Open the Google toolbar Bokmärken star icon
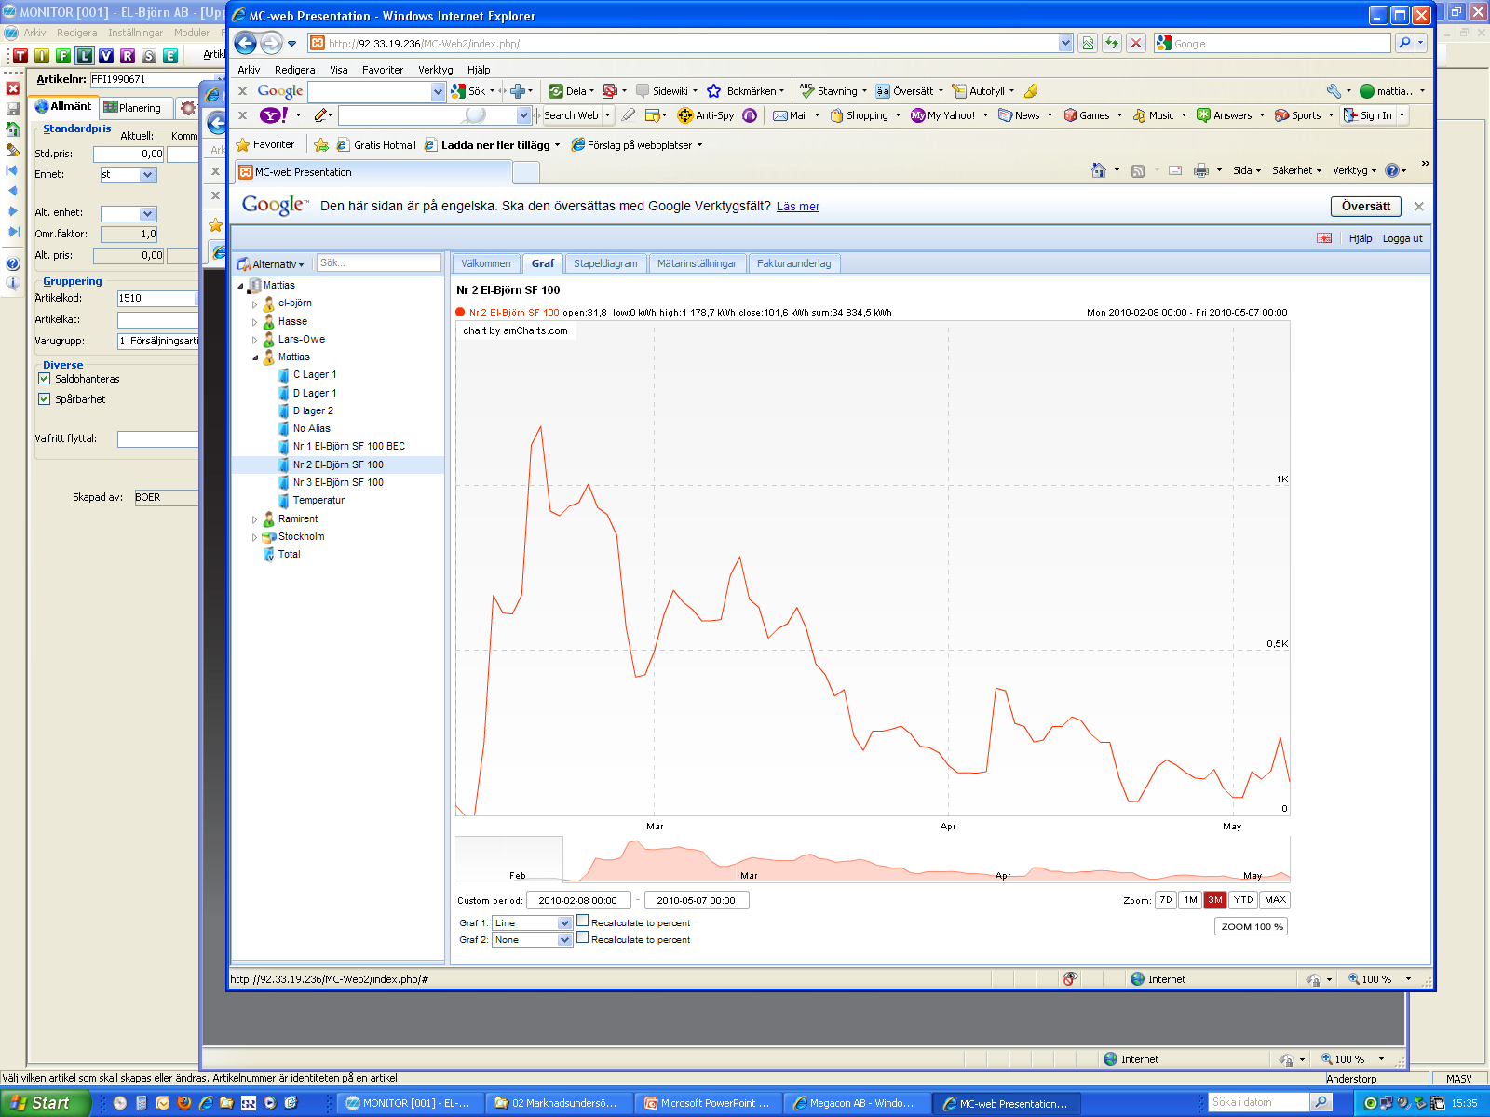The height and width of the screenshot is (1117, 1490). click(714, 91)
